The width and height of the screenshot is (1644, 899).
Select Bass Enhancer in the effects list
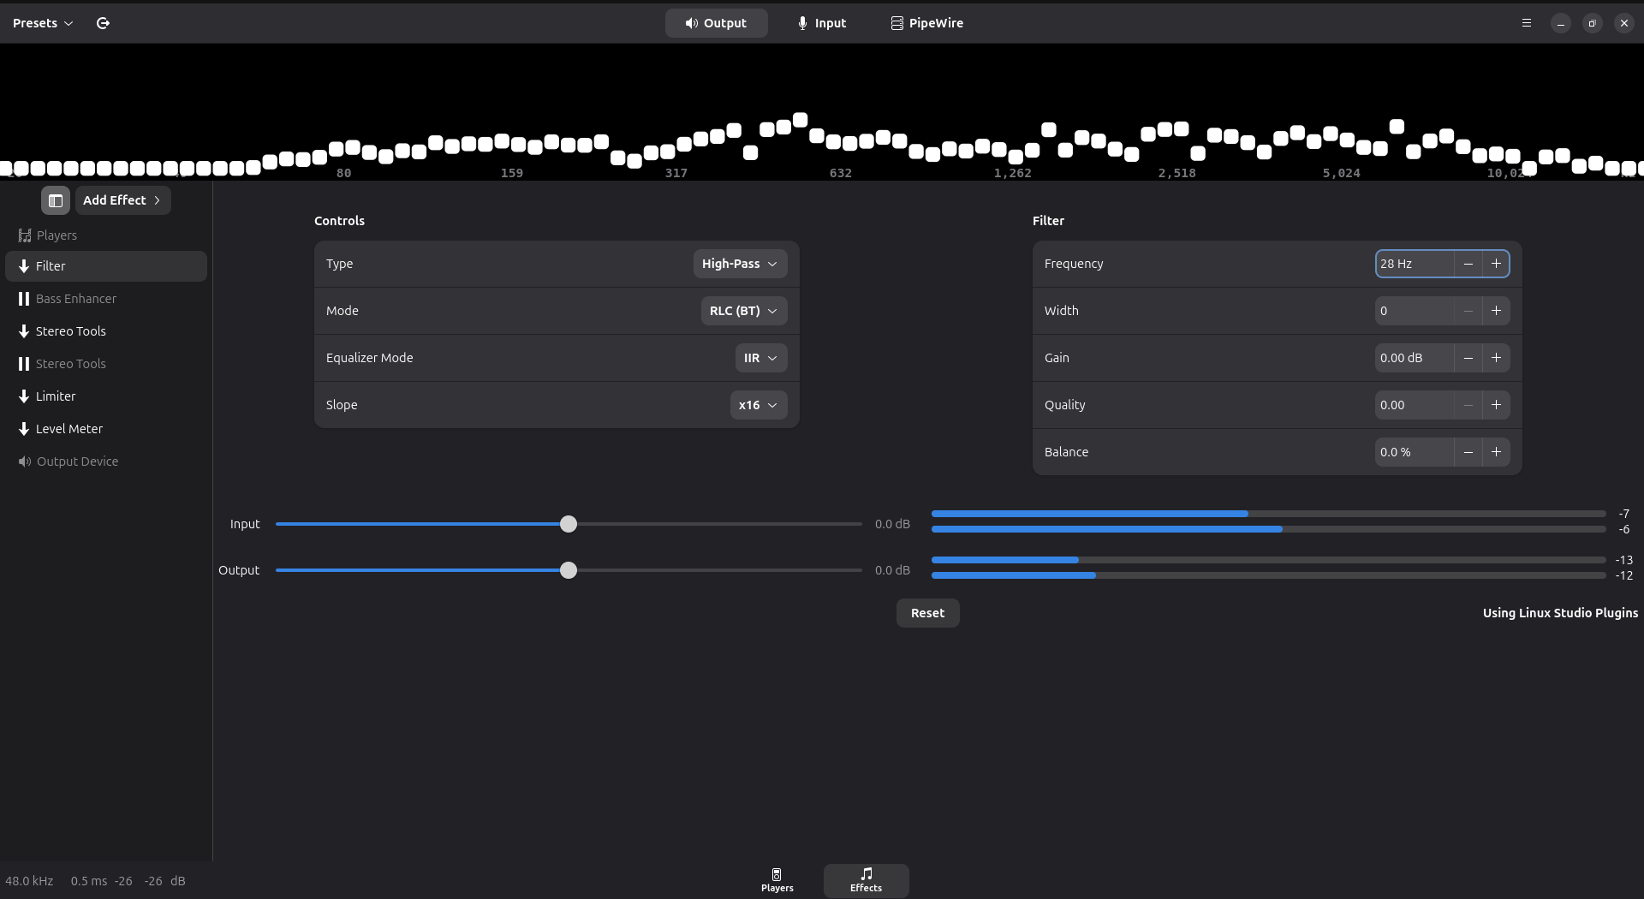(106, 299)
